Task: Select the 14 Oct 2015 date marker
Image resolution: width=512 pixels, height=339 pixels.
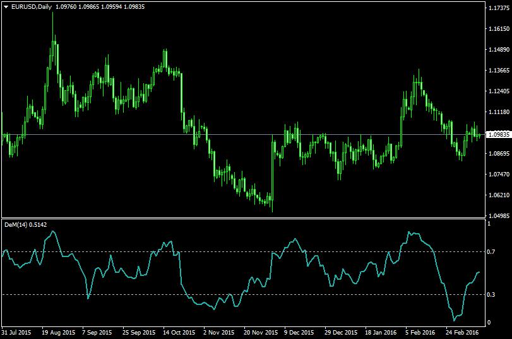Action: pos(179,333)
